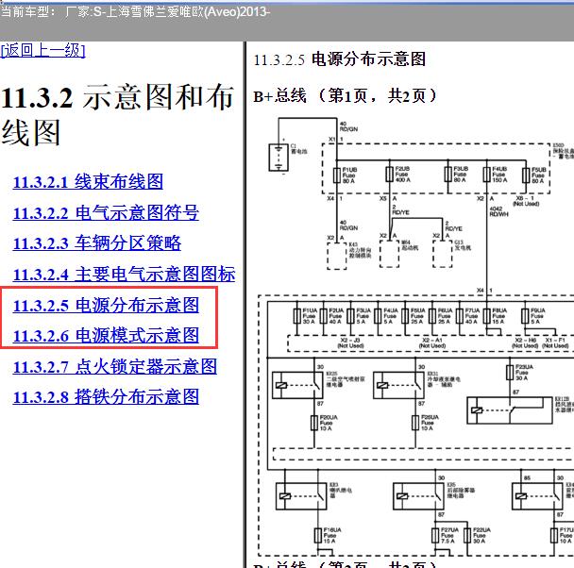Click the KR5 rear defogger relay symbol
This screenshot has height=568, width=574.
419,496
